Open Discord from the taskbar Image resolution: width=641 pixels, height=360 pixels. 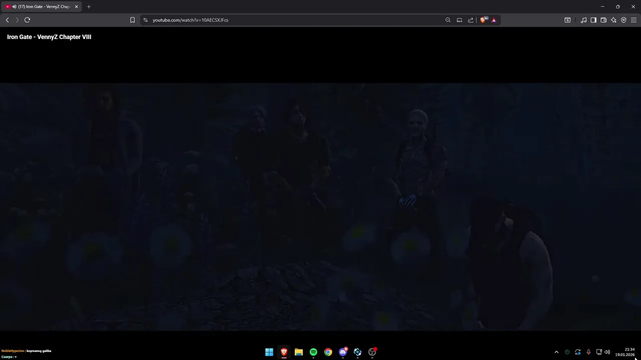(343, 352)
